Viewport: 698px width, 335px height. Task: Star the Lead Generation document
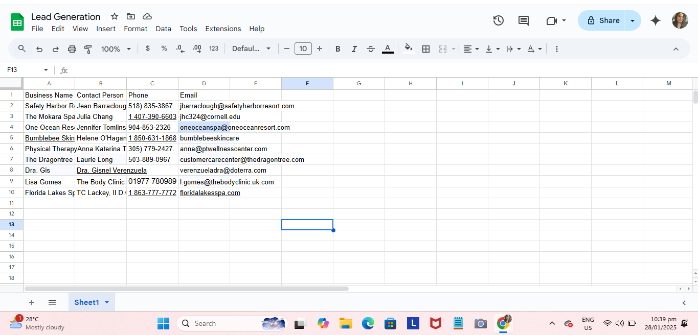click(x=115, y=16)
